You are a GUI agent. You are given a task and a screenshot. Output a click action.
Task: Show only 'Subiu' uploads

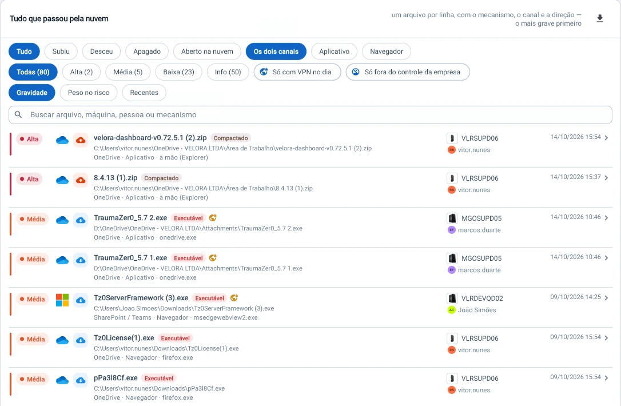[x=61, y=51]
